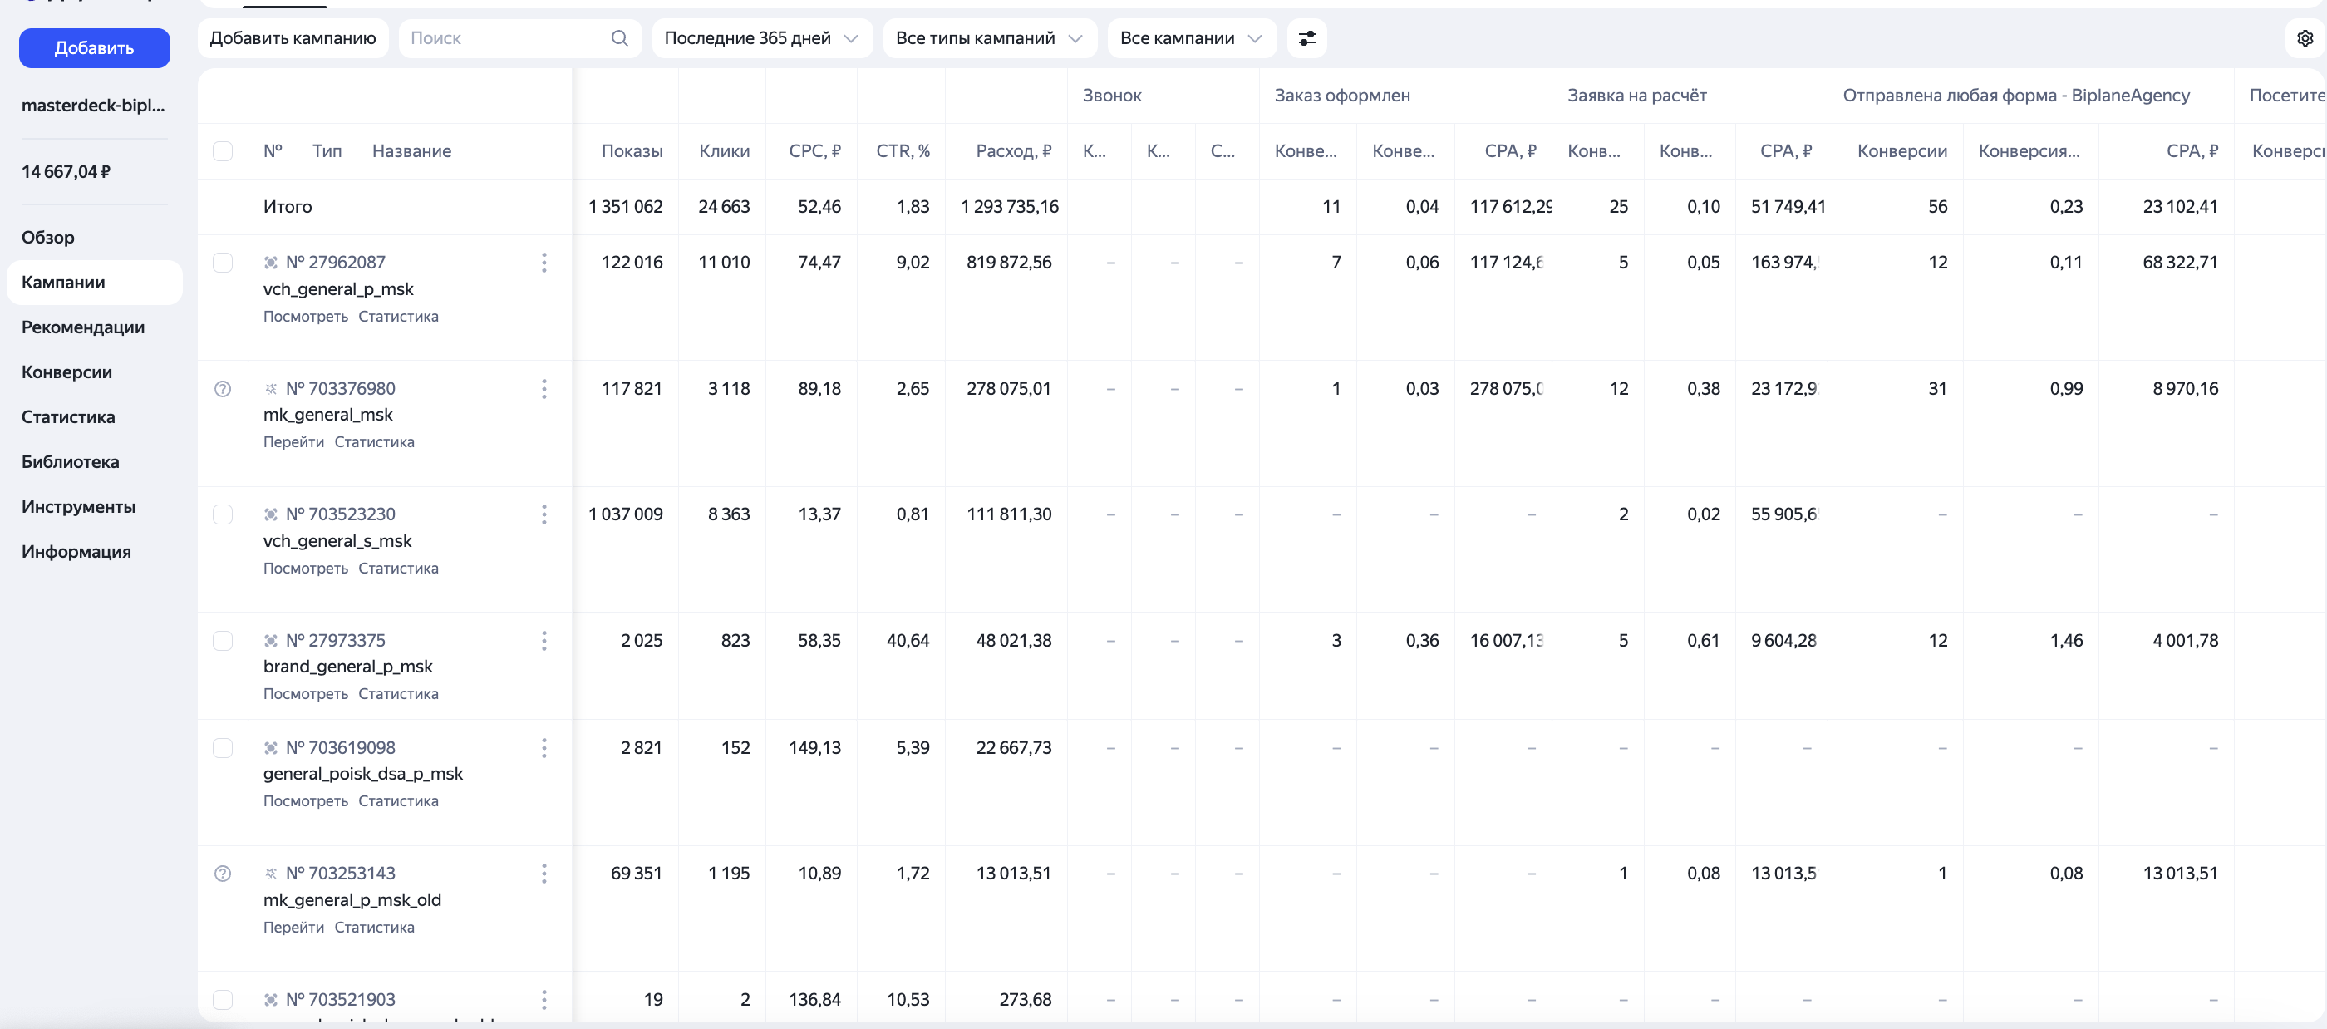Expand the Все типы кампаний dropdown
The height and width of the screenshot is (1029, 2327).
click(989, 38)
